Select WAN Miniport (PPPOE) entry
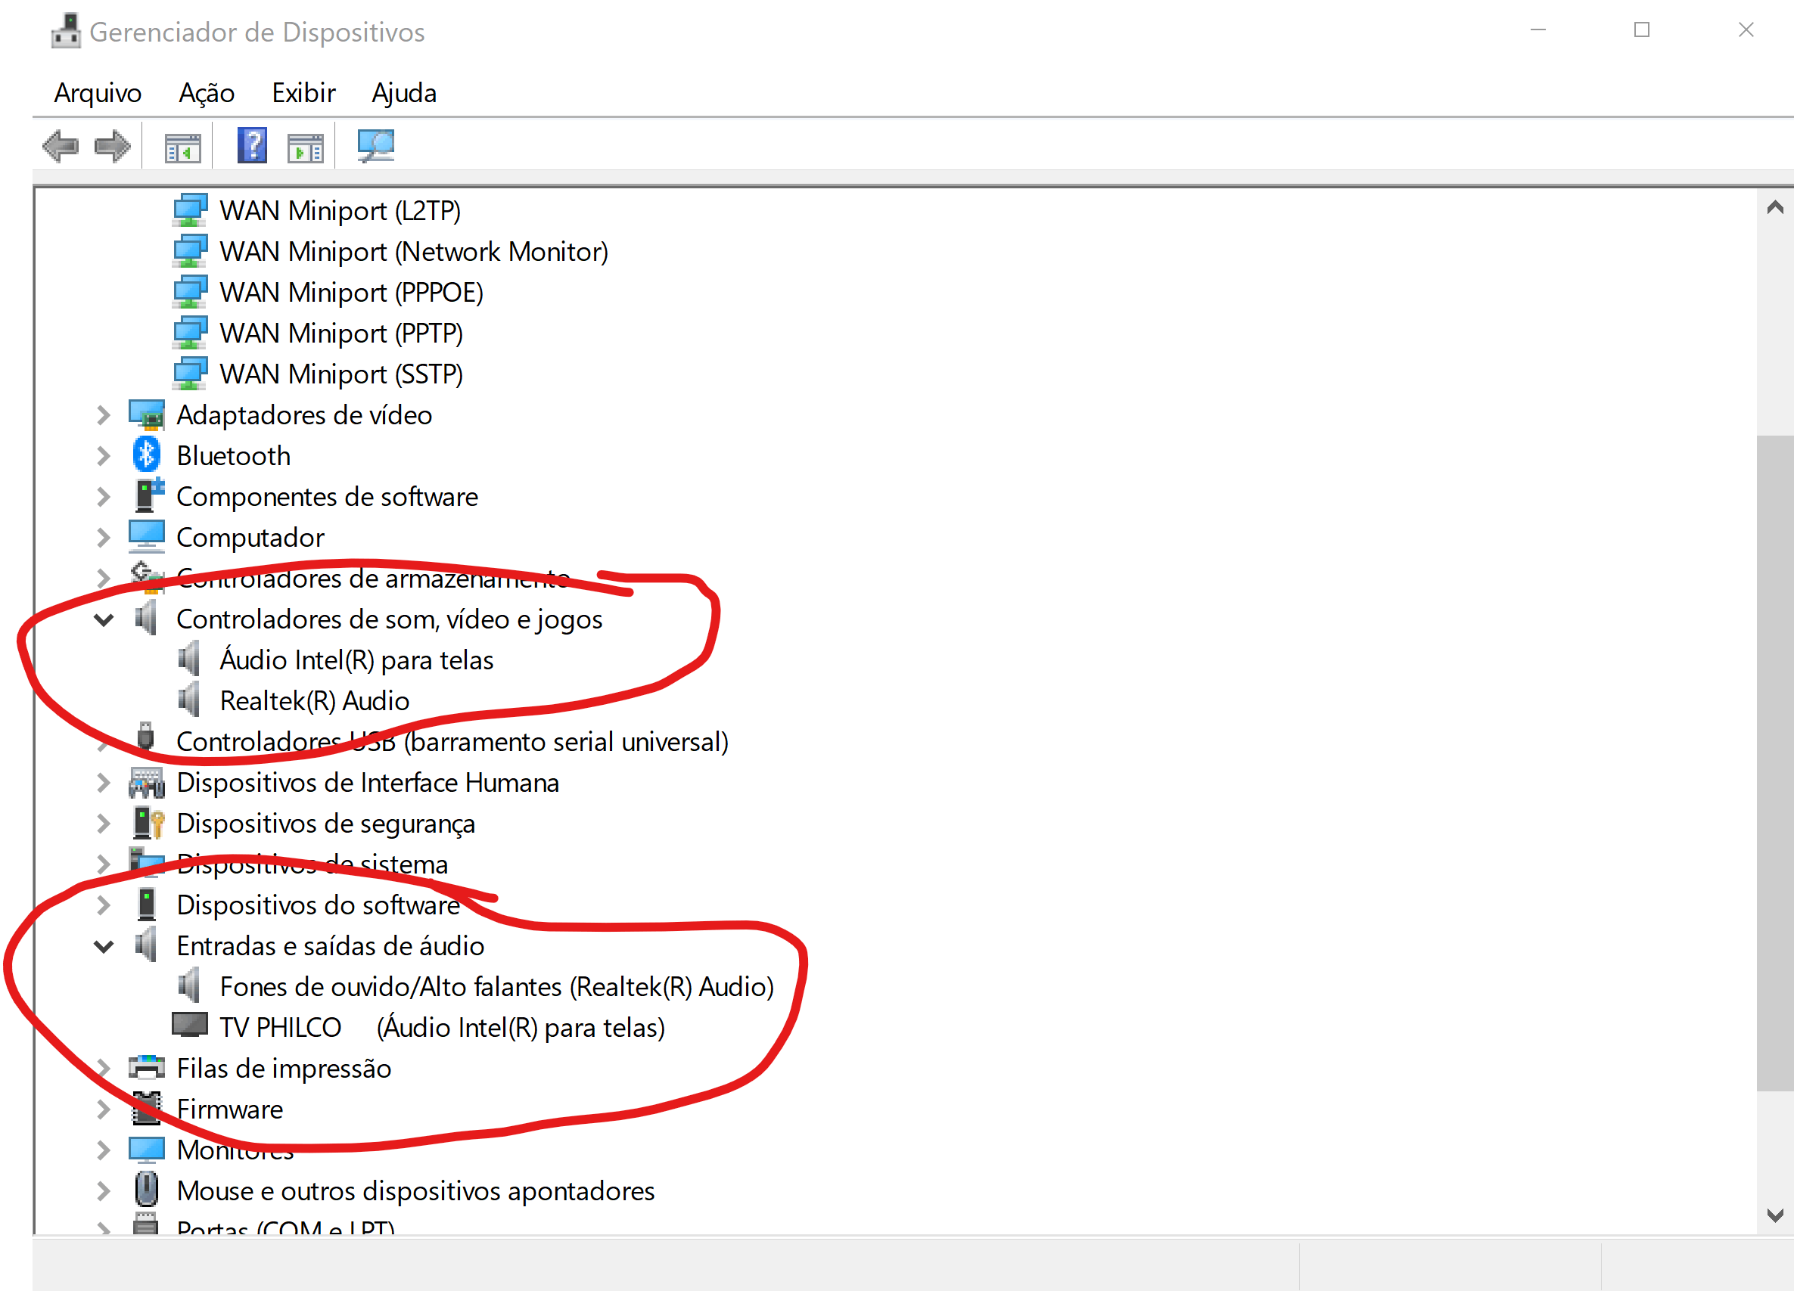Image resolution: width=1794 pixels, height=1291 pixels. [x=351, y=293]
